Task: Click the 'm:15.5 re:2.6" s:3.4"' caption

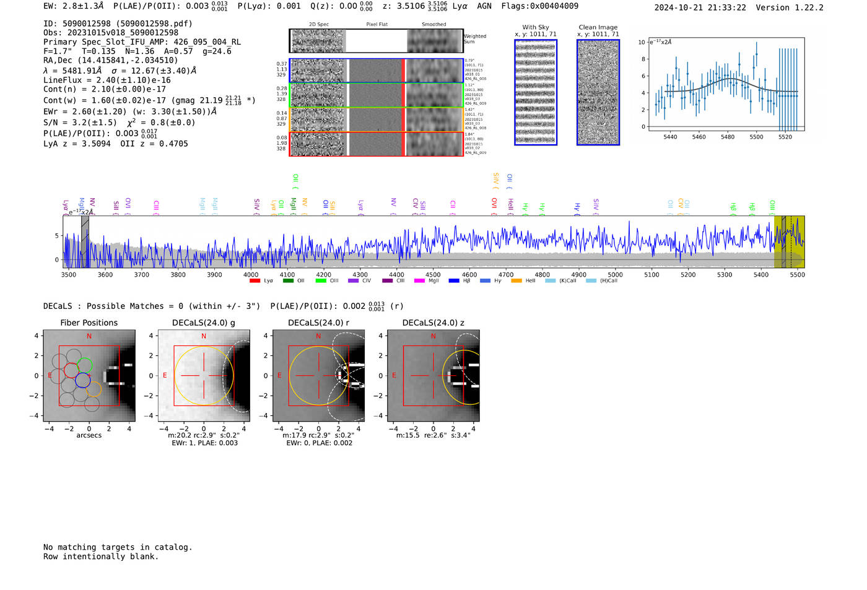Action: [434, 435]
